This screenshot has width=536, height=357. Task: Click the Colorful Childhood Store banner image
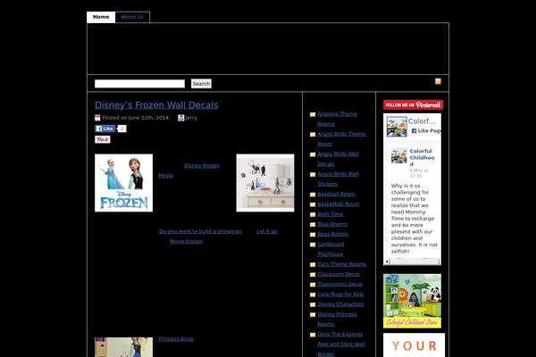point(412,301)
